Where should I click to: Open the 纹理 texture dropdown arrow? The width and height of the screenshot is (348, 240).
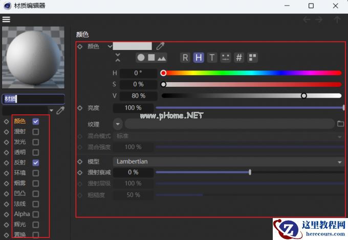(118, 124)
